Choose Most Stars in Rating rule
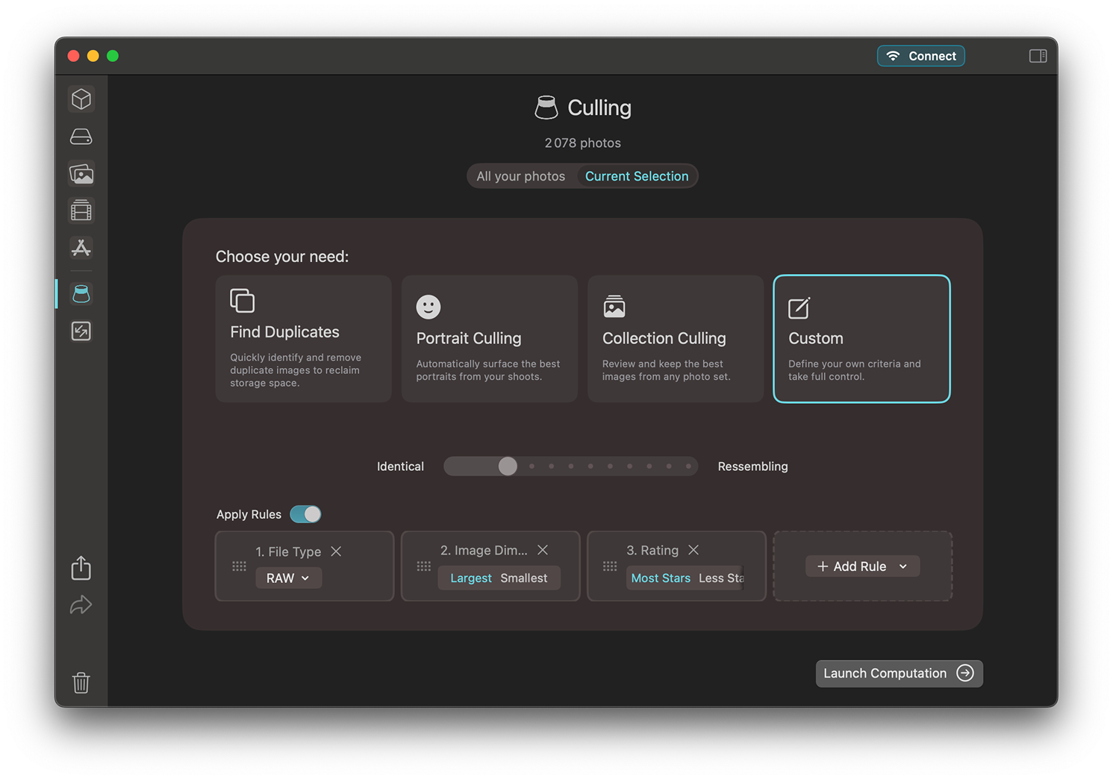The image size is (1113, 780). pyautogui.click(x=660, y=578)
